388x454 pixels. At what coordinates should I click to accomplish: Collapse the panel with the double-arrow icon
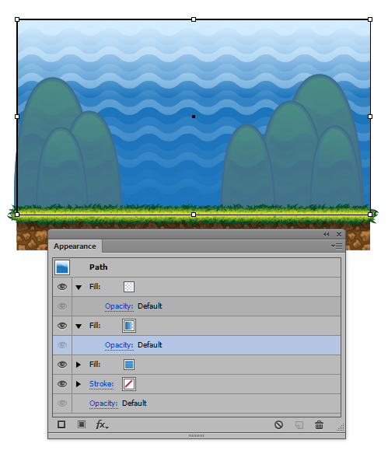click(326, 234)
